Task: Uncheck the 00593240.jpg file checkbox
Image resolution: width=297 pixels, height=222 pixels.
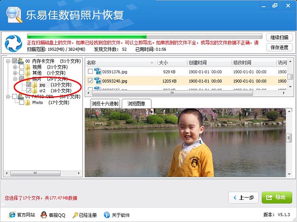Action: coord(90,81)
